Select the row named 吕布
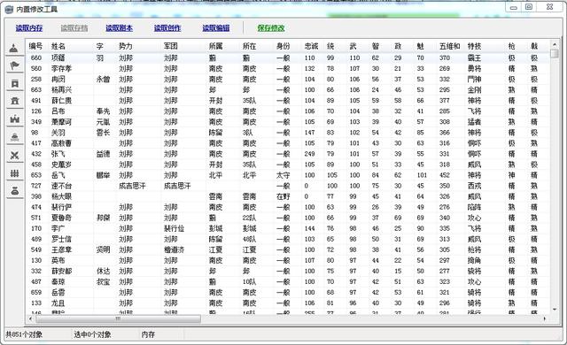 pos(288,111)
